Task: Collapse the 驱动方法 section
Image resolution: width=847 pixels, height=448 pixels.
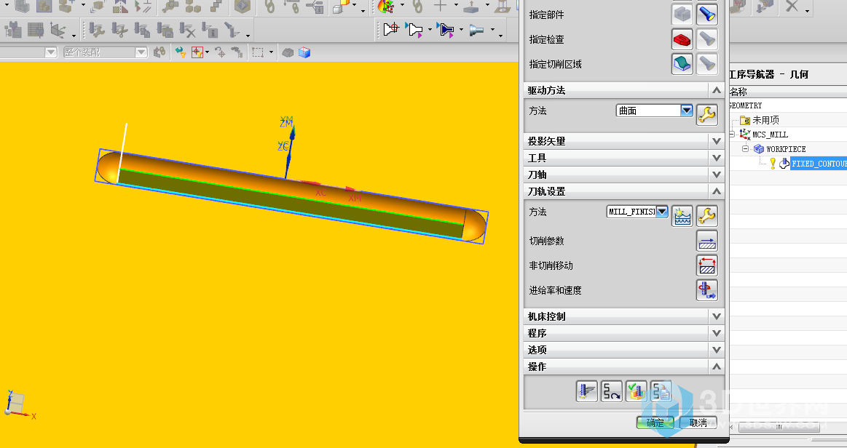Action: 717,90
